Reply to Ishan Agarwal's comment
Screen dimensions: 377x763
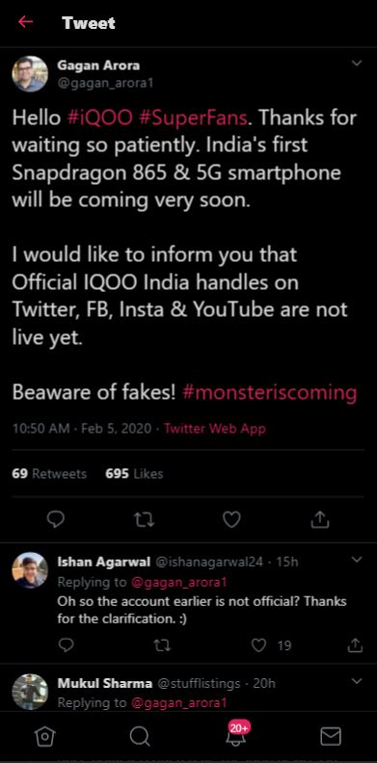[x=66, y=645]
